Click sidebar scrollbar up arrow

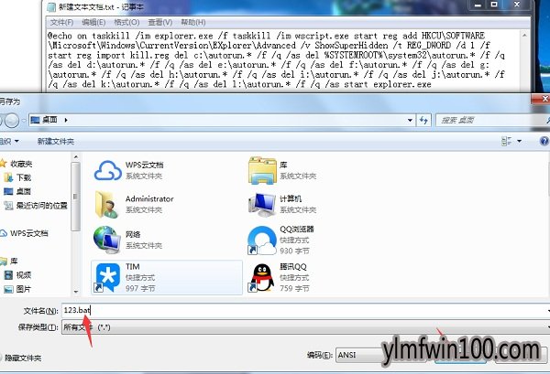click(76, 158)
